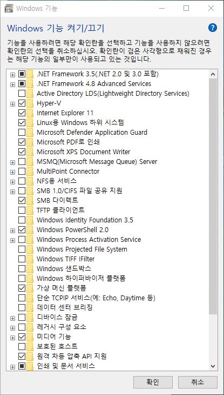Enable Microsoft Defender Application Guard checkbox
This screenshot has width=224, height=395.
click(22, 132)
